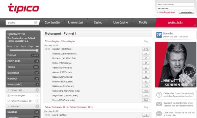
Task: Click the tipico logo
Action: [24, 8]
